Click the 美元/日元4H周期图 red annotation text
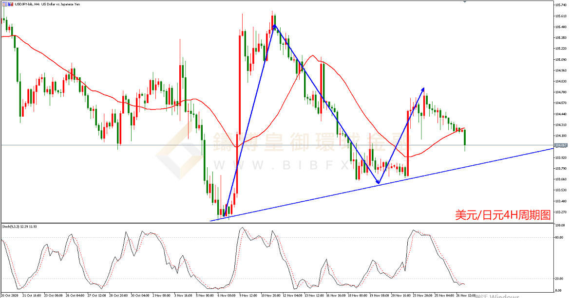Image resolution: width=570 pixels, height=298 pixels. coord(502,215)
